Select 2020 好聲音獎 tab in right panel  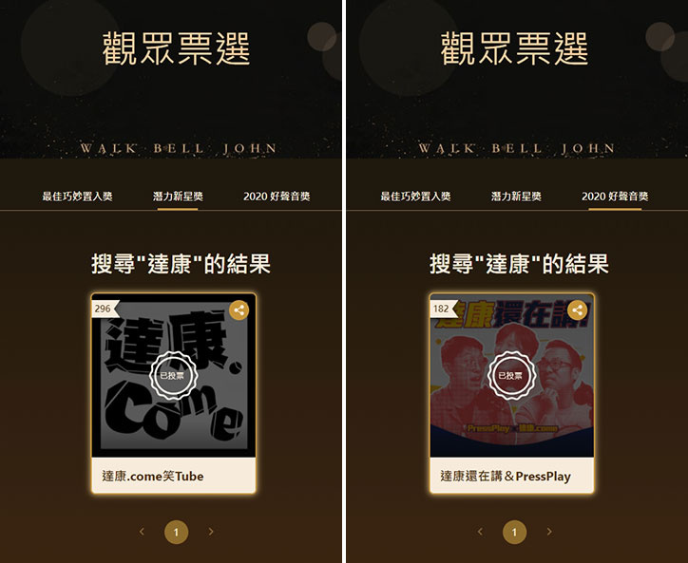[x=615, y=197]
